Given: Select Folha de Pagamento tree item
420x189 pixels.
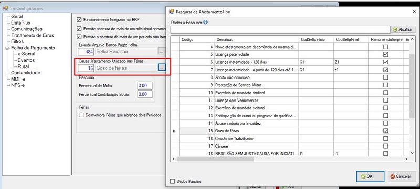Looking at the screenshot, I should point(33,48).
